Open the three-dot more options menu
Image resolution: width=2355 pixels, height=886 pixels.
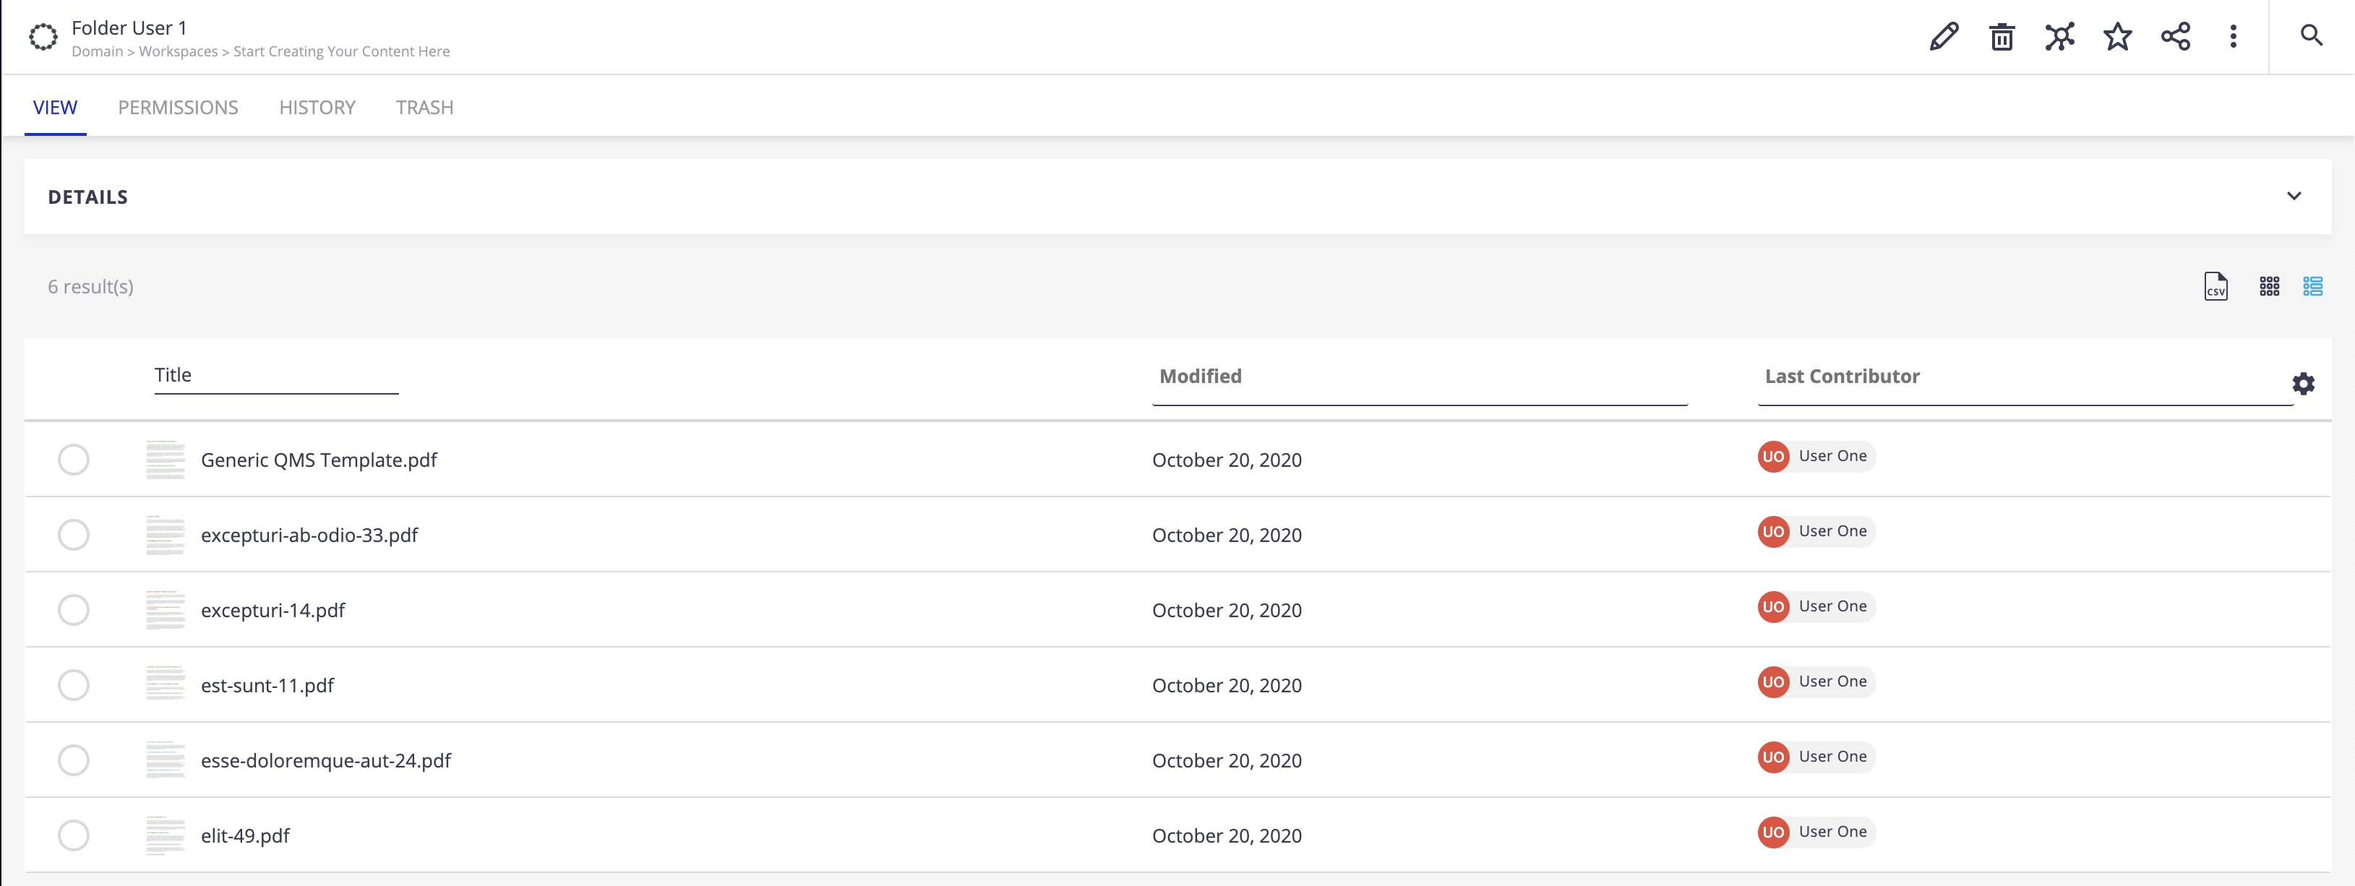click(x=2233, y=37)
